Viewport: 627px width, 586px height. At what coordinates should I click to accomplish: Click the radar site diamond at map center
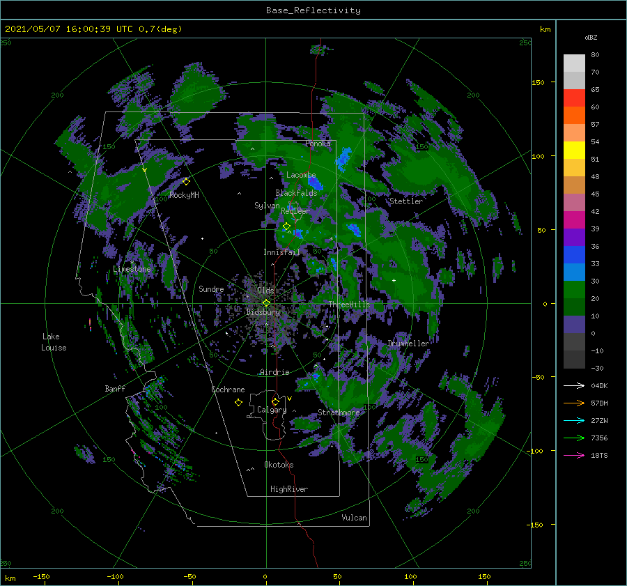coord(266,303)
